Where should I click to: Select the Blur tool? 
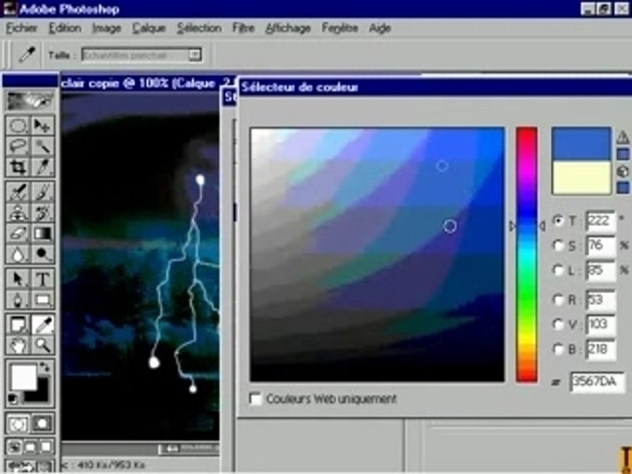[17, 254]
